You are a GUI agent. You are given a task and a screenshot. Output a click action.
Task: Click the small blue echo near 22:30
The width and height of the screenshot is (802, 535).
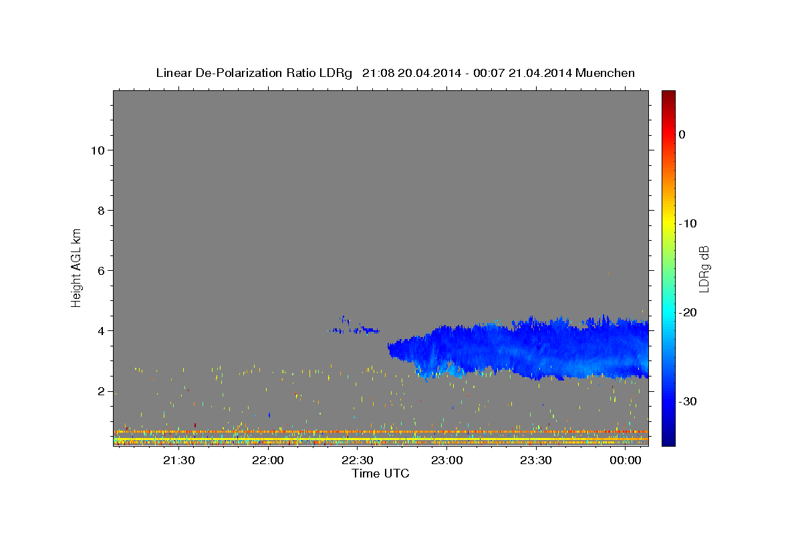[354, 328]
